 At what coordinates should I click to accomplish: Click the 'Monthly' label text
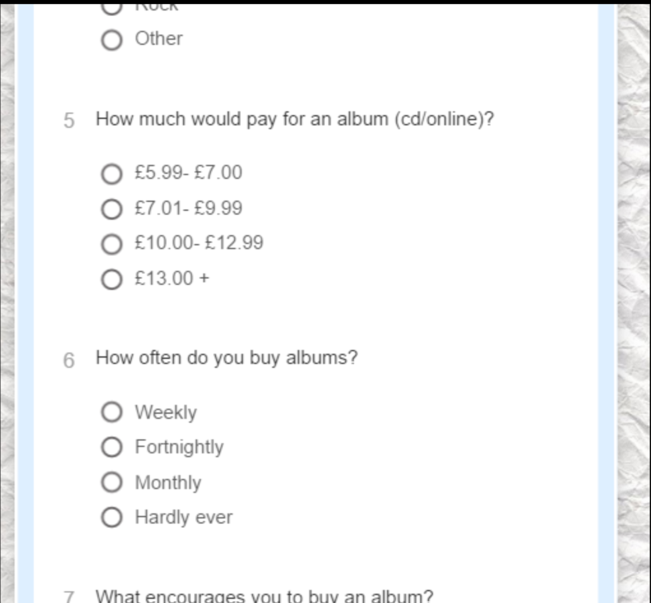(168, 482)
